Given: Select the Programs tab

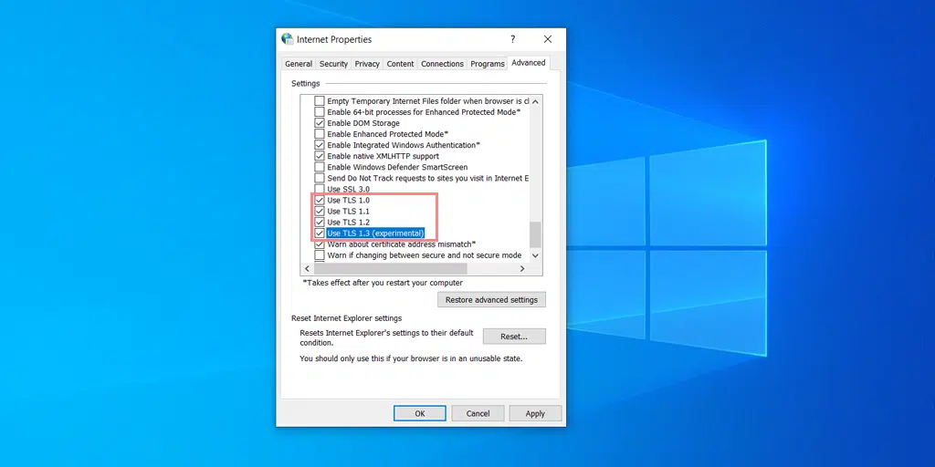Looking at the screenshot, I should tap(488, 64).
